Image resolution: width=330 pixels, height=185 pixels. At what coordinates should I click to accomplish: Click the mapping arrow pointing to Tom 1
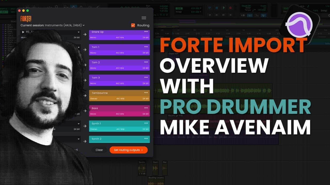(85, 50)
